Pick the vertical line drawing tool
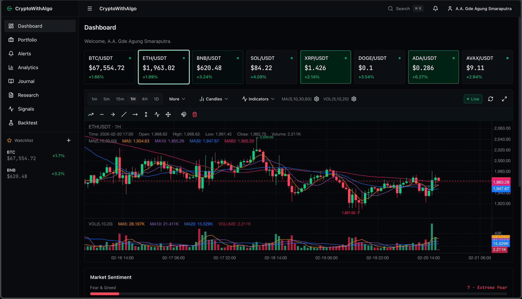 tap(146, 114)
